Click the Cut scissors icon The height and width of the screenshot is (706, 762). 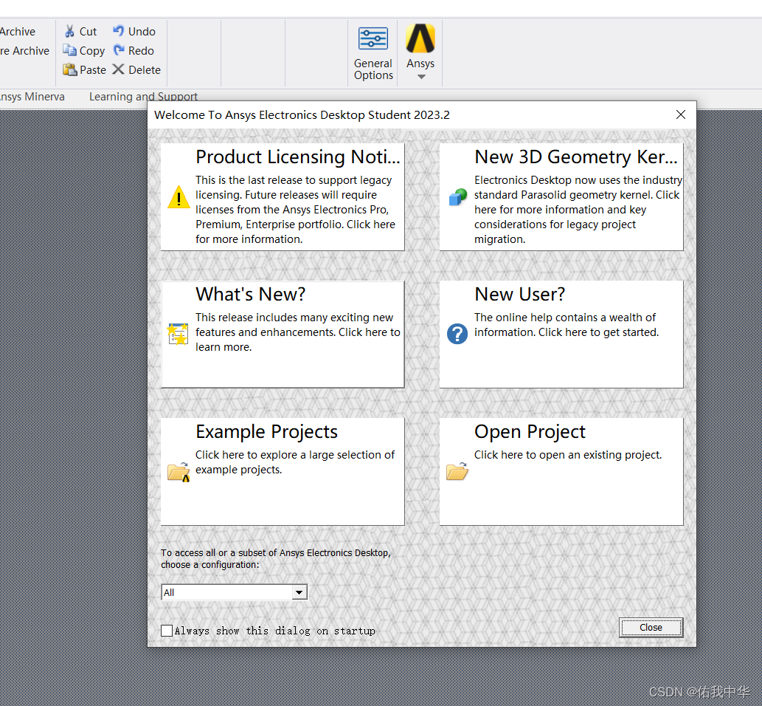(x=70, y=31)
